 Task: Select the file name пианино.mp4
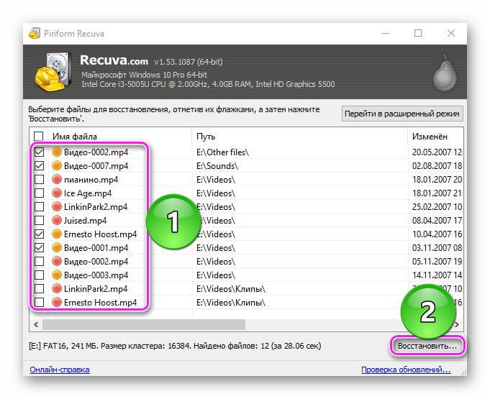[91, 180]
